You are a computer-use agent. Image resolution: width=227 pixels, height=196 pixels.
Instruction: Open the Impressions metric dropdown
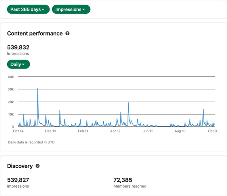click(71, 9)
